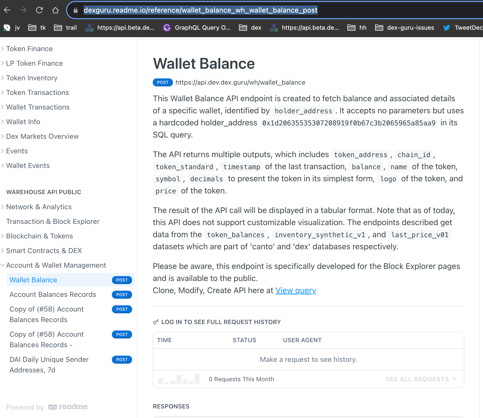Click the address bar URL field
The height and width of the screenshot is (418, 483).
(200, 10)
